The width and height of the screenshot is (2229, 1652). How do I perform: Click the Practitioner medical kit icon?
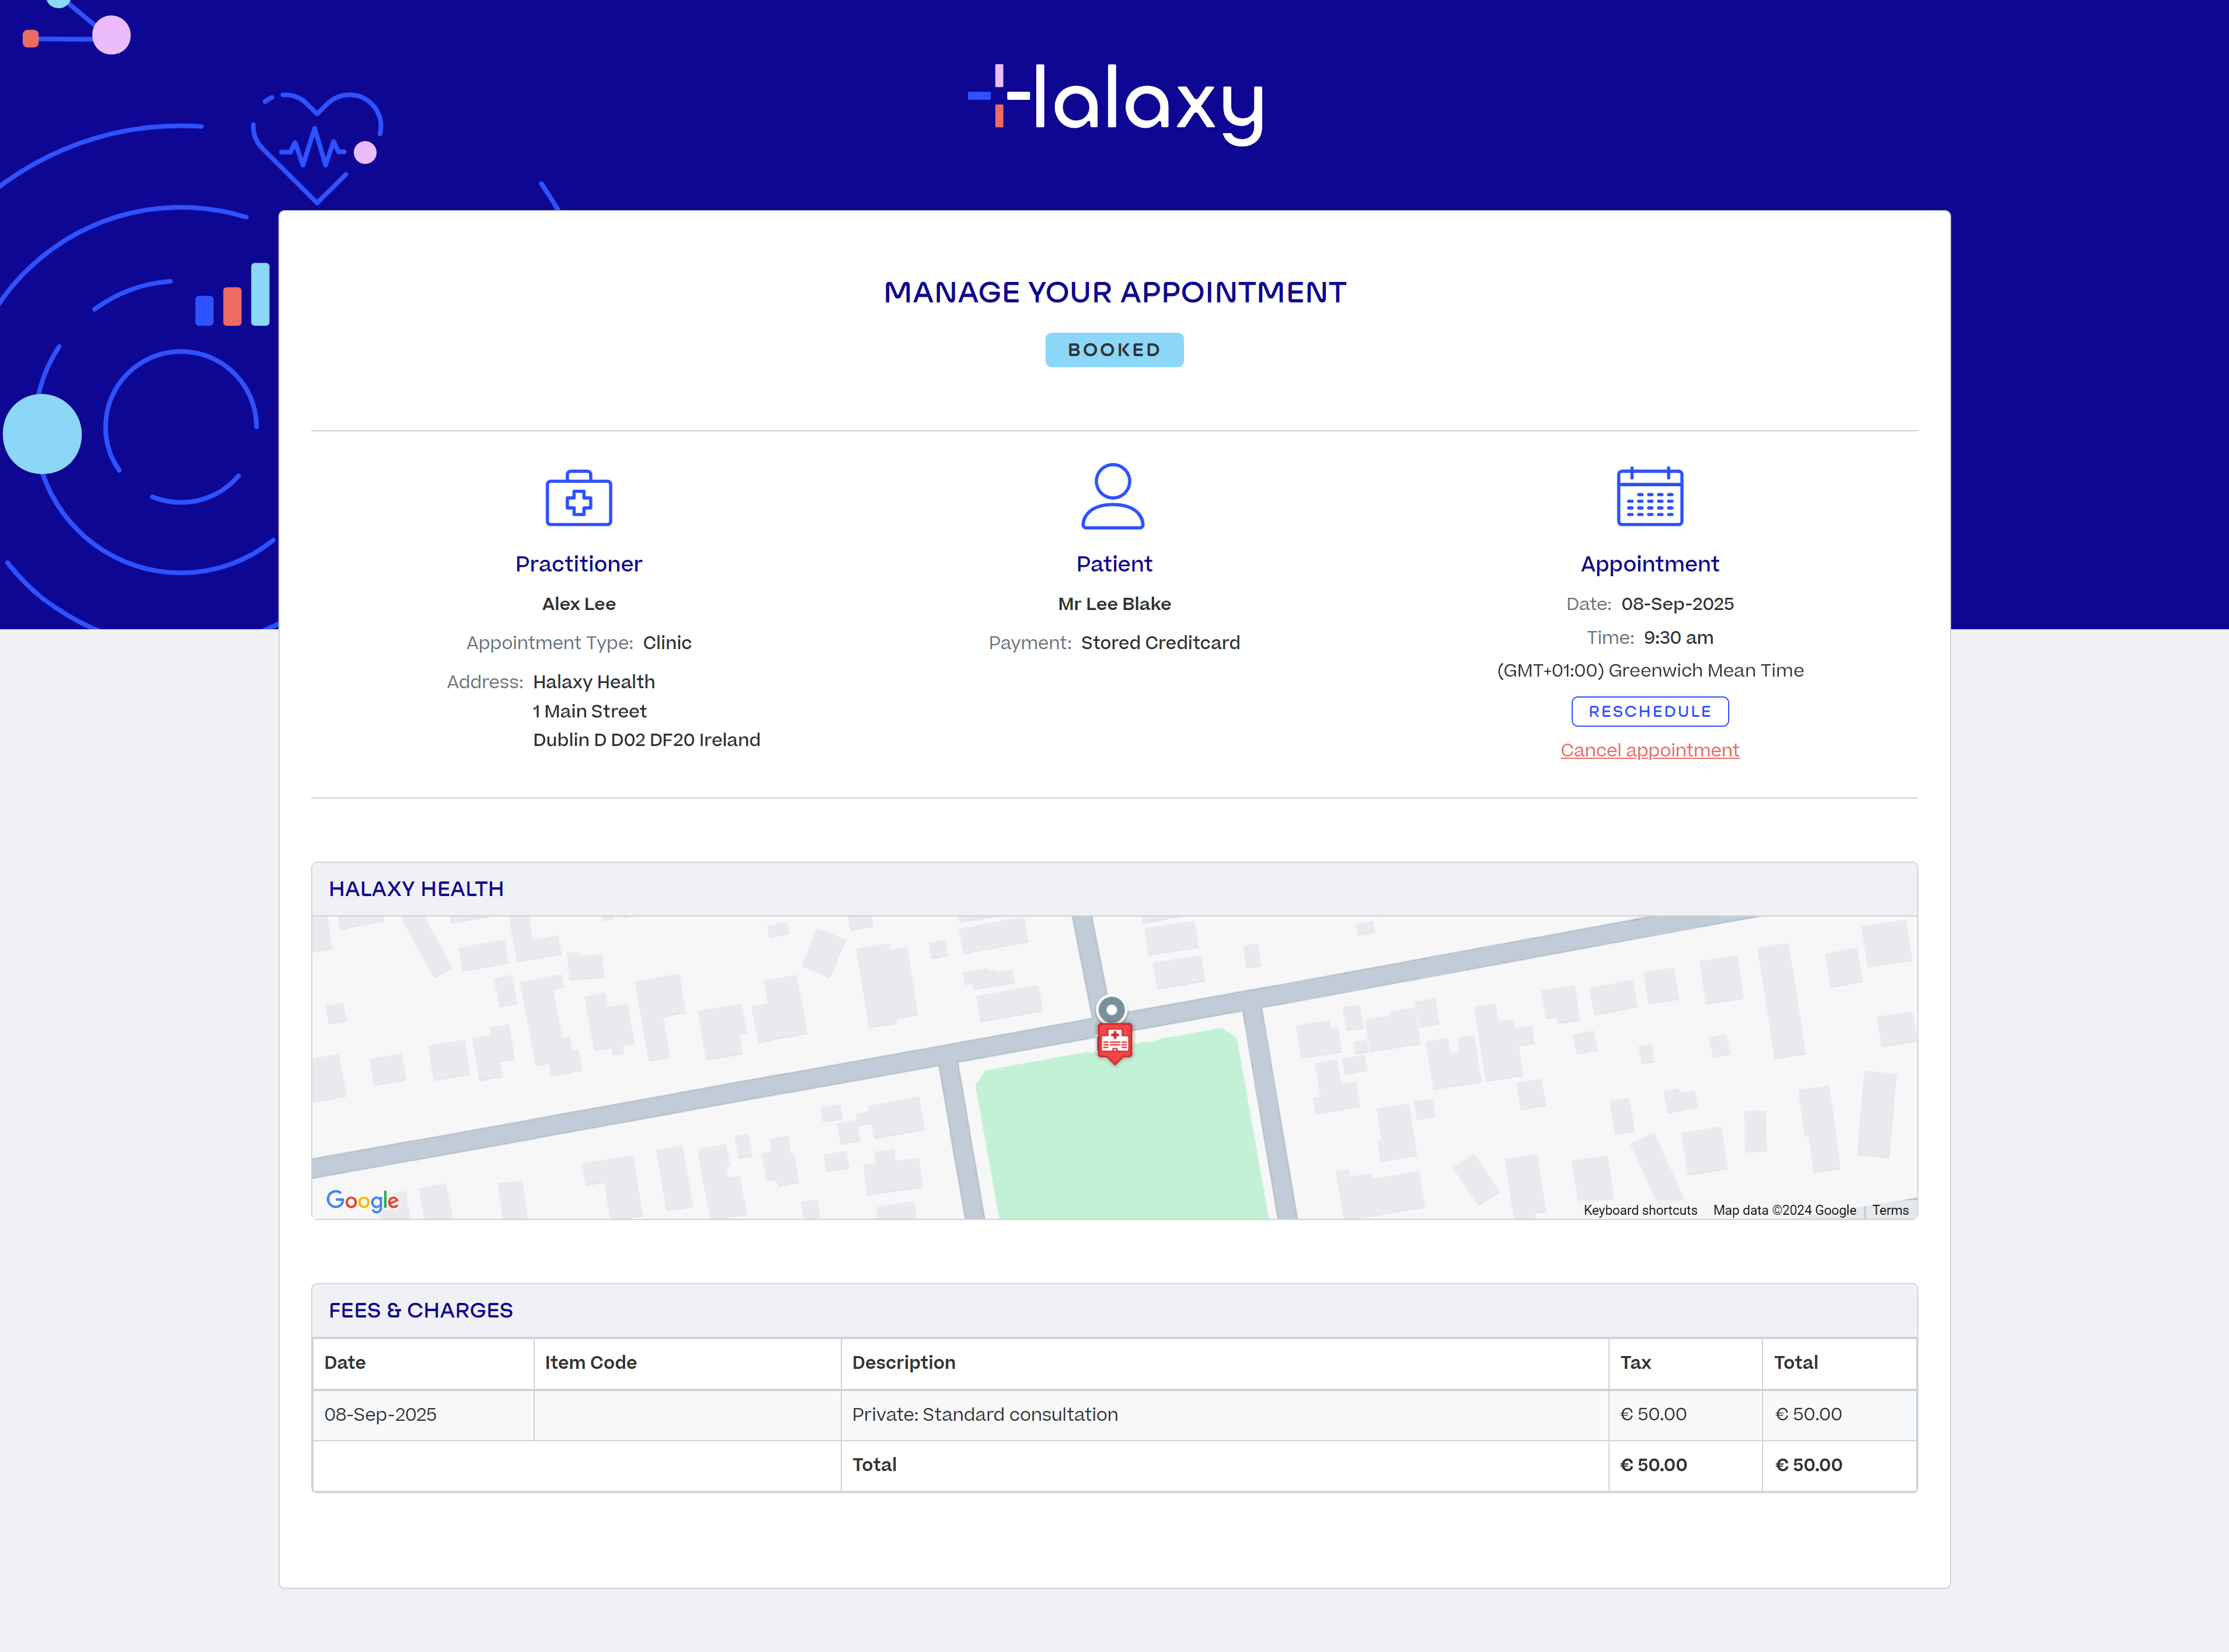pyautogui.click(x=578, y=497)
